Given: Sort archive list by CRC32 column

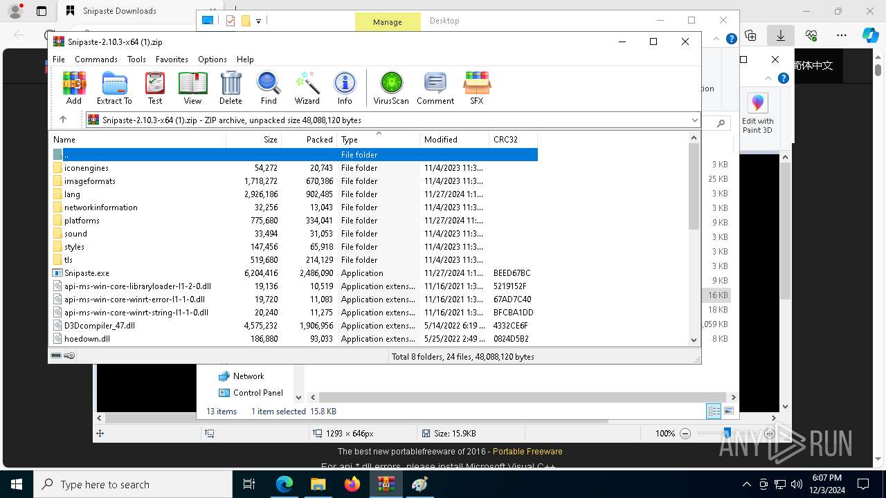Looking at the screenshot, I should pos(513,140).
